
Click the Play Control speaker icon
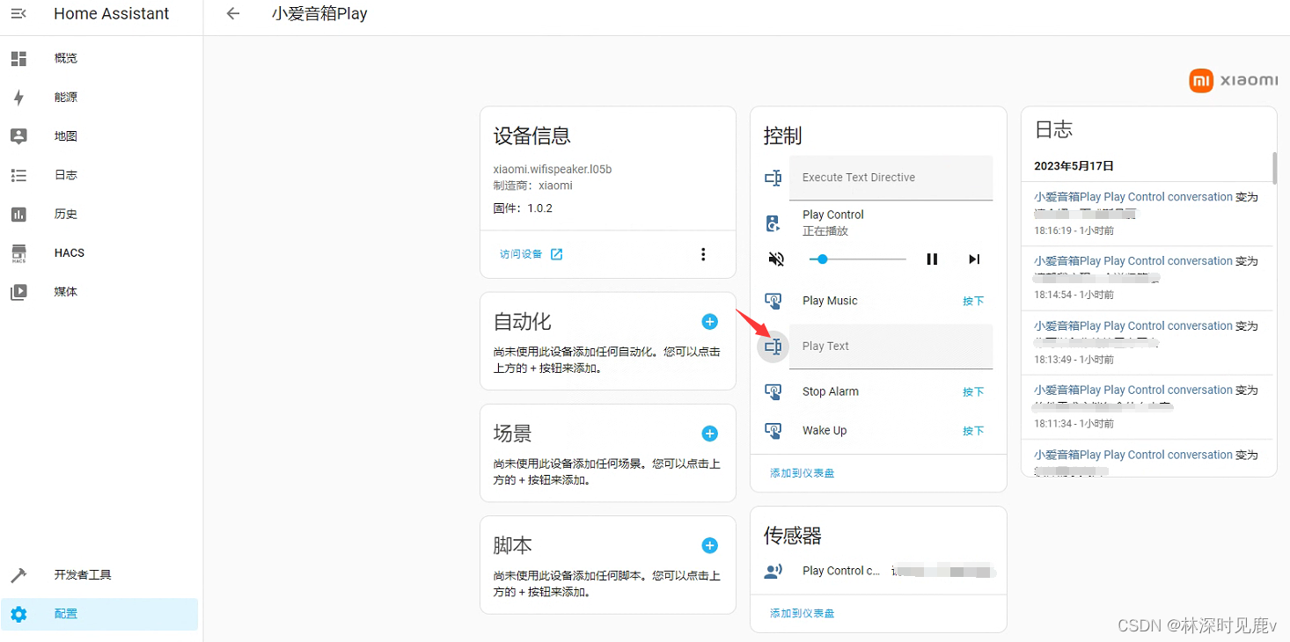[773, 223]
